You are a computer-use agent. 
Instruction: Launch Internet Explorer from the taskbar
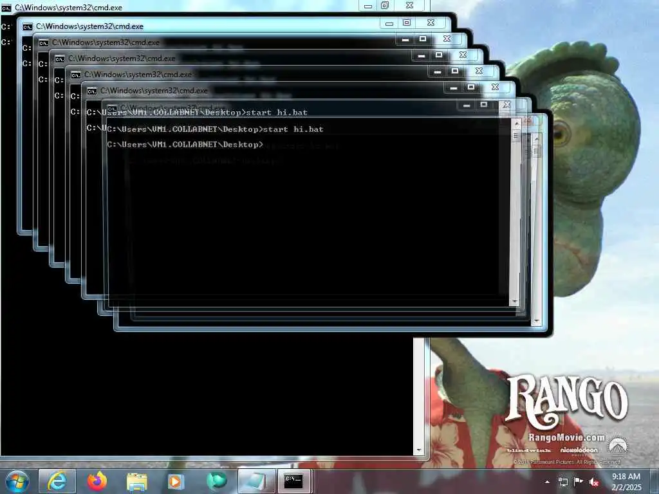tap(57, 481)
